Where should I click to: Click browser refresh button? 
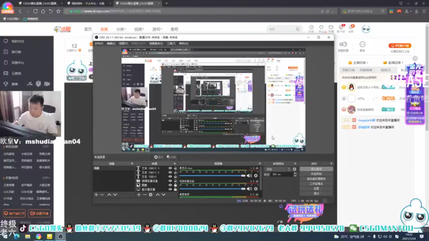35,11
